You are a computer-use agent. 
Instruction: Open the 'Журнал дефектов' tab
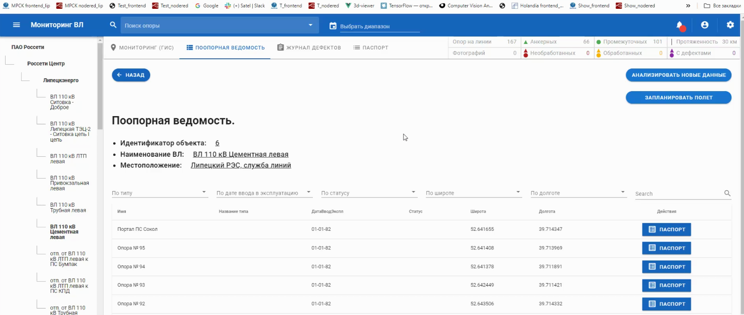click(x=309, y=48)
